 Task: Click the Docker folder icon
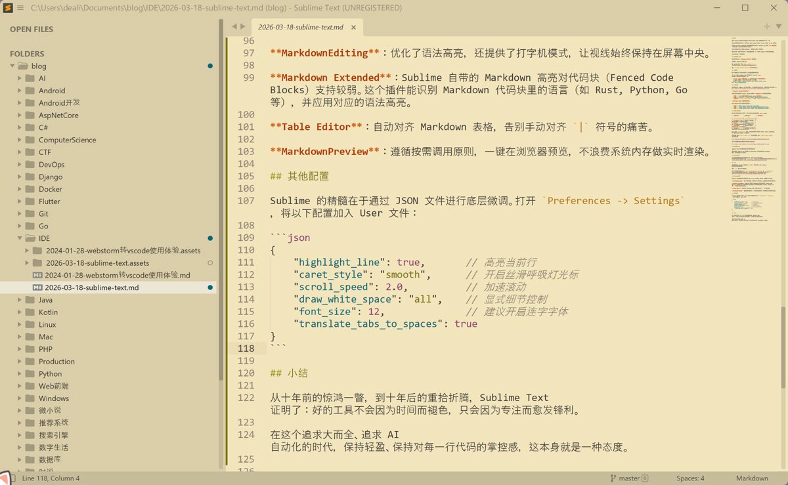30,189
